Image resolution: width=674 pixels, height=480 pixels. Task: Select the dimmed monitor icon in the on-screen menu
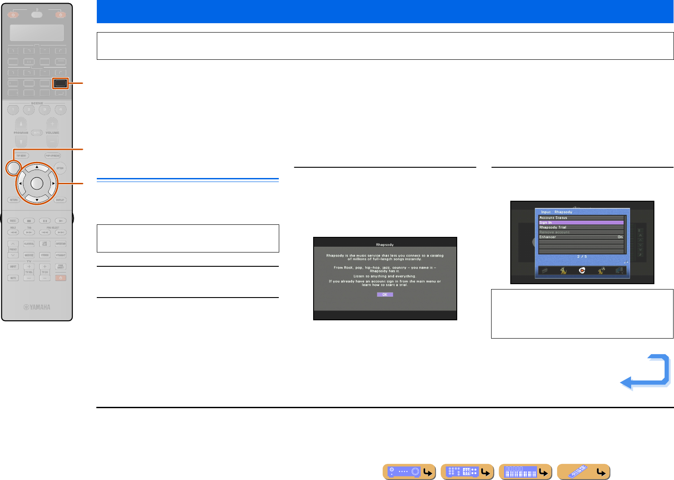pyautogui.click(x=619, y=270)
